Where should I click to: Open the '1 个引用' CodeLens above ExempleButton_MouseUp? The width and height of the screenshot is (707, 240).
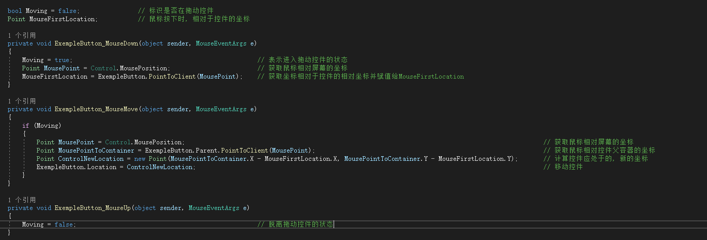22,200
